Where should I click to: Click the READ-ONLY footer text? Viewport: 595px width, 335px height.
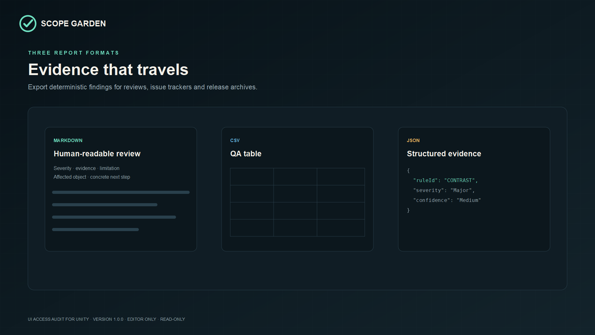click(173, 319)
